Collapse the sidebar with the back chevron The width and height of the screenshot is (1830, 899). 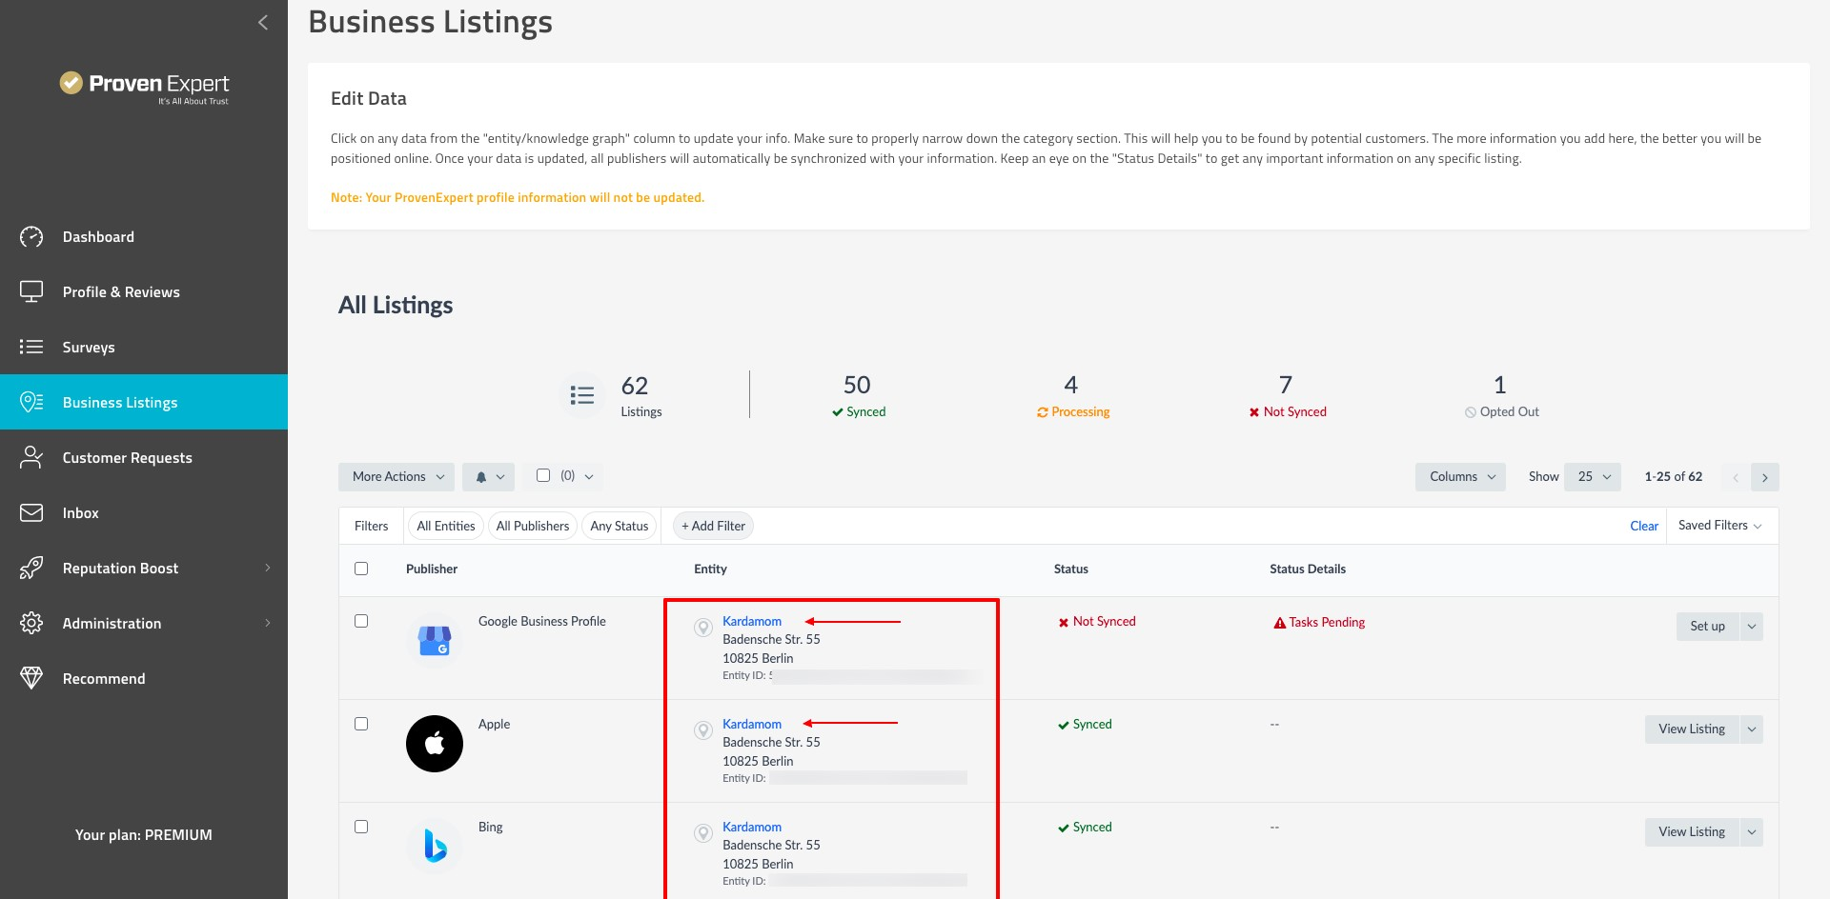(x=263, y=22)
